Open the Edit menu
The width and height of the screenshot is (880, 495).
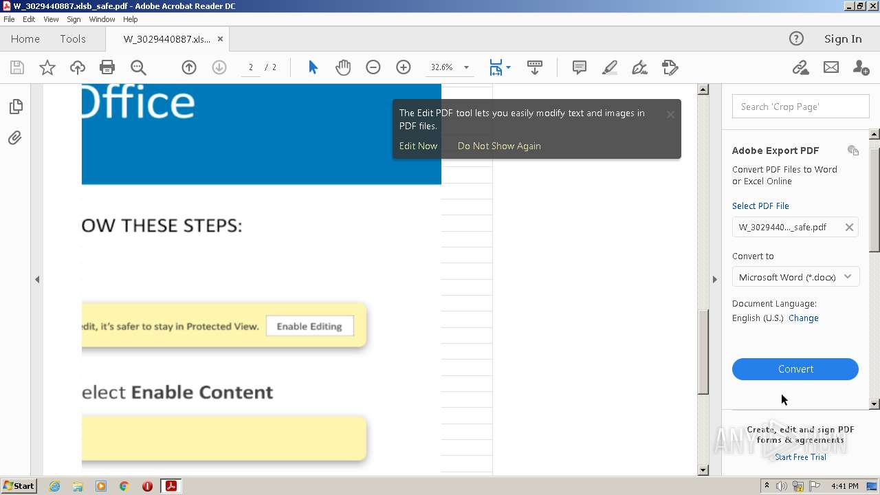click(29, 19)
